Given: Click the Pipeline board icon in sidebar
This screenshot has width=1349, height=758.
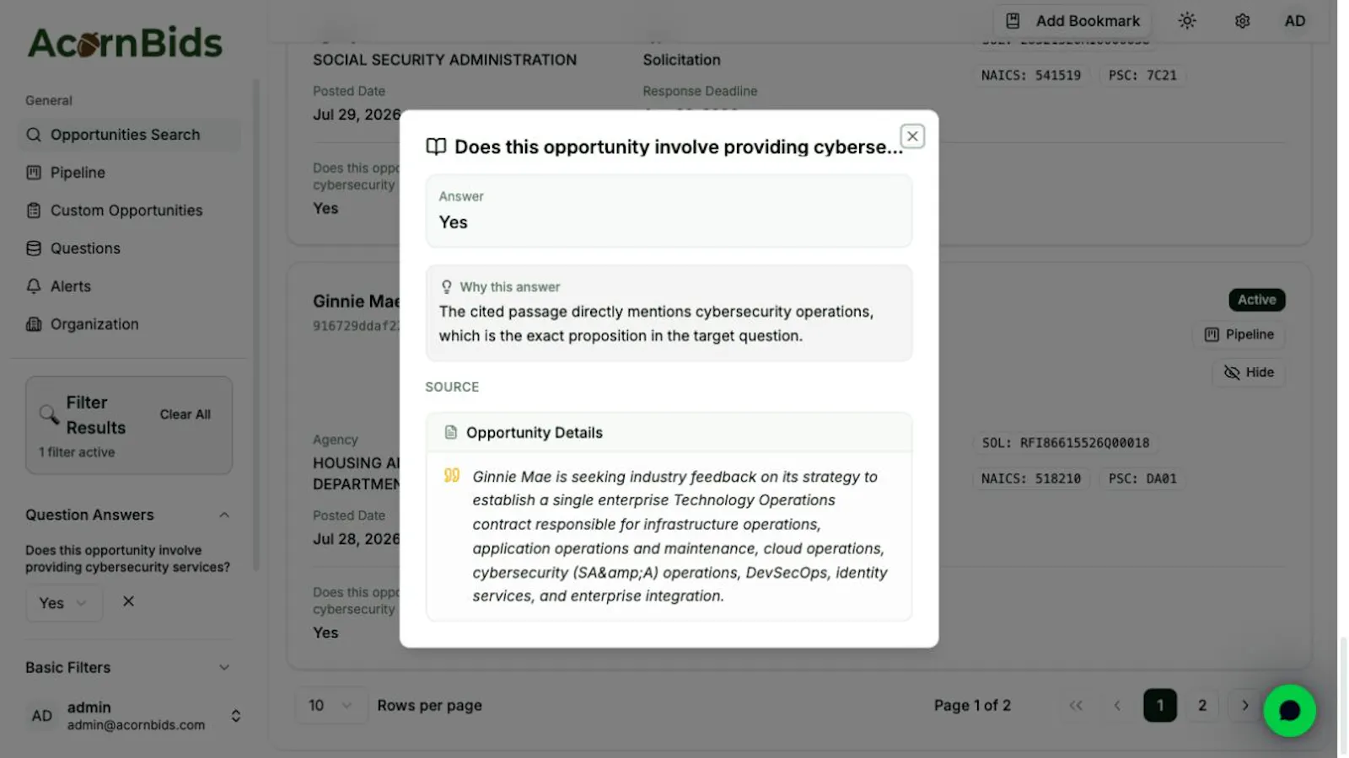Looking at the screenshot, I should click(34, 173).
